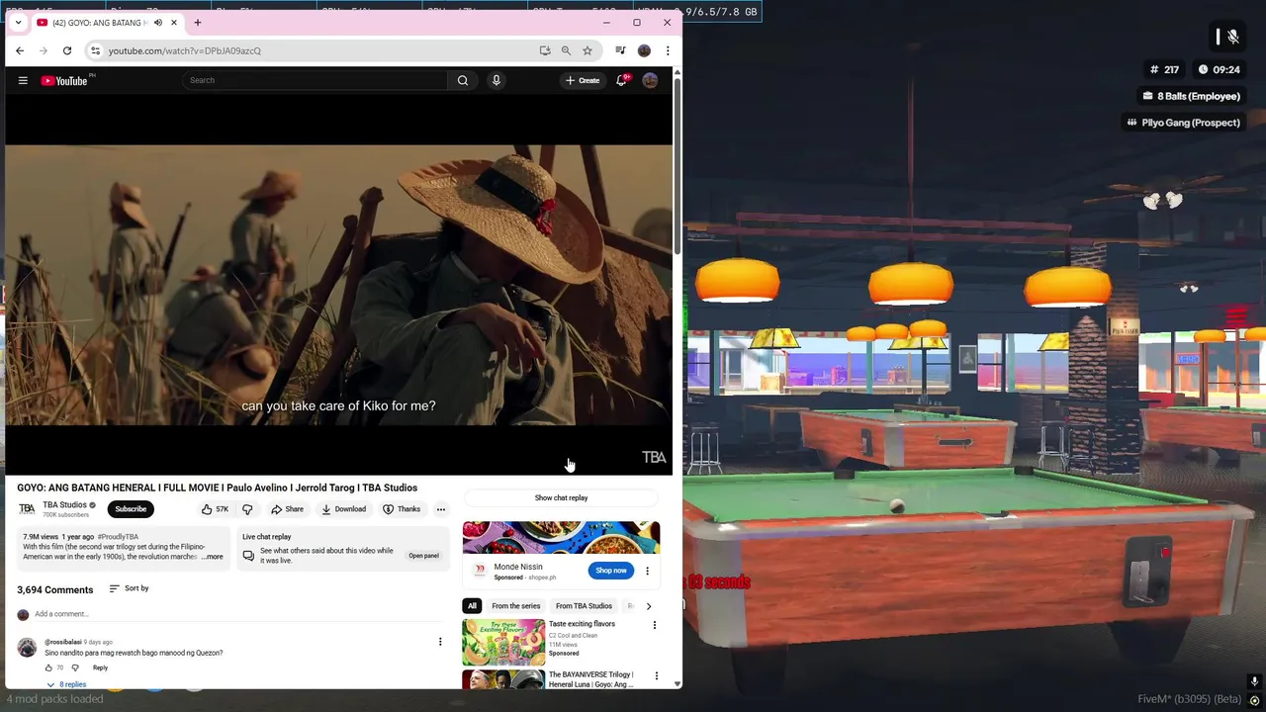Viewport: 1266px width, 712px height.
Task: Like the video (57K)
Action: click(215, 509)
